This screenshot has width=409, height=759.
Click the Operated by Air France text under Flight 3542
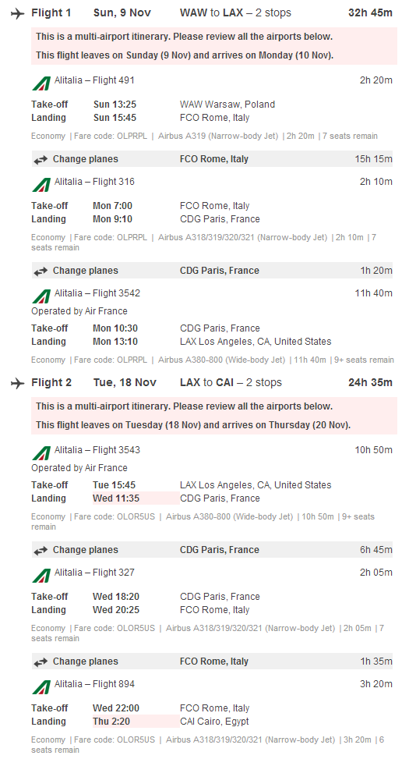point(79,311)
